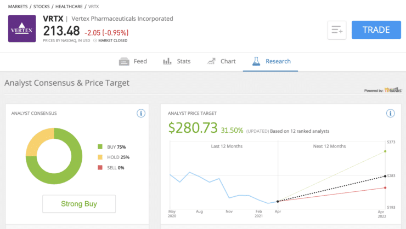Click the Research flask icon

point(256,61)
